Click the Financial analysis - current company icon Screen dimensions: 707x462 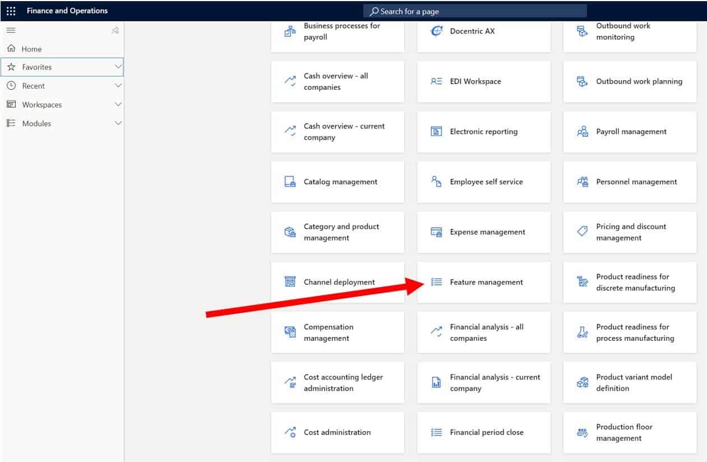436,382
